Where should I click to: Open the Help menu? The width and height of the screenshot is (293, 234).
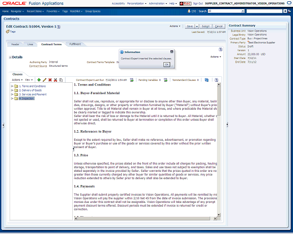[x=173, y=4]
